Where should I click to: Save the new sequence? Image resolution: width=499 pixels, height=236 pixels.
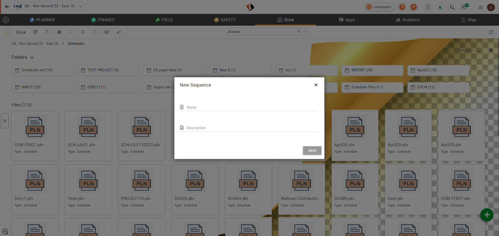[x=312, y=151]
